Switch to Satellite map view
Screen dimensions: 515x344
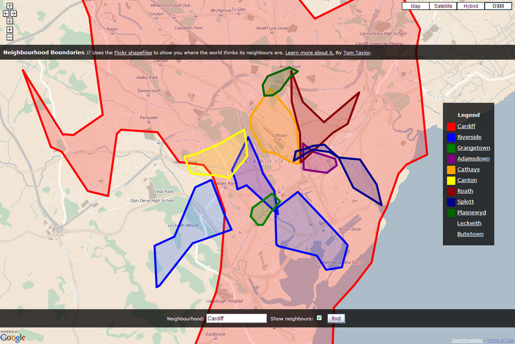click(443, 6)
